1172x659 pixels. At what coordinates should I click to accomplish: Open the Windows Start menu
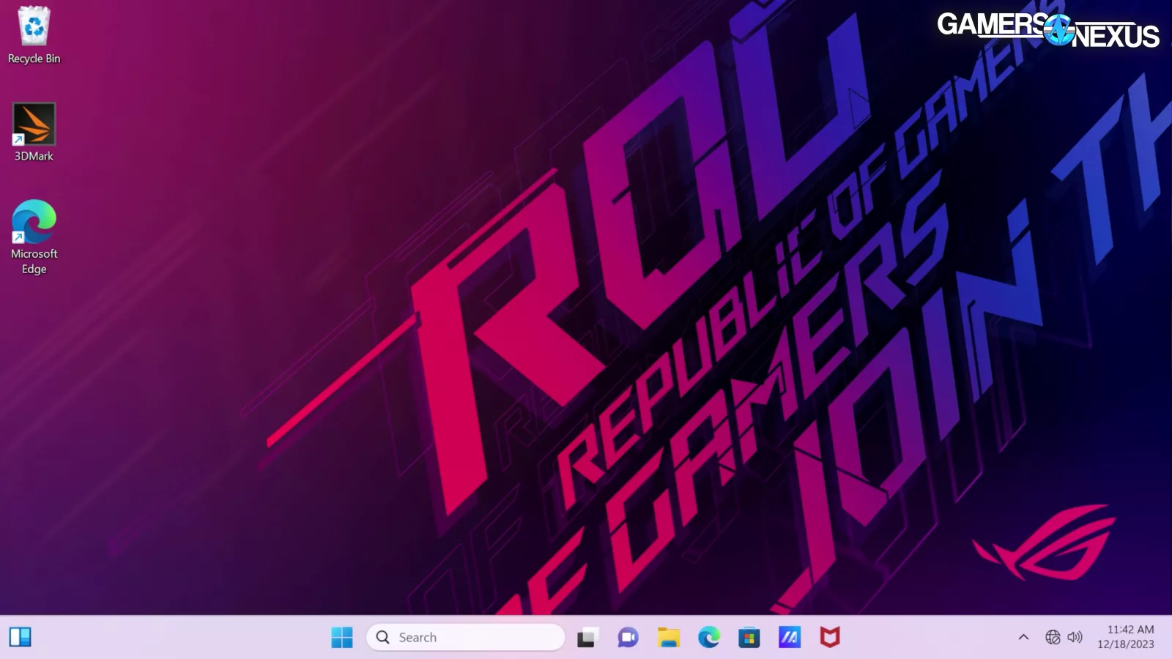coord(341,637)
